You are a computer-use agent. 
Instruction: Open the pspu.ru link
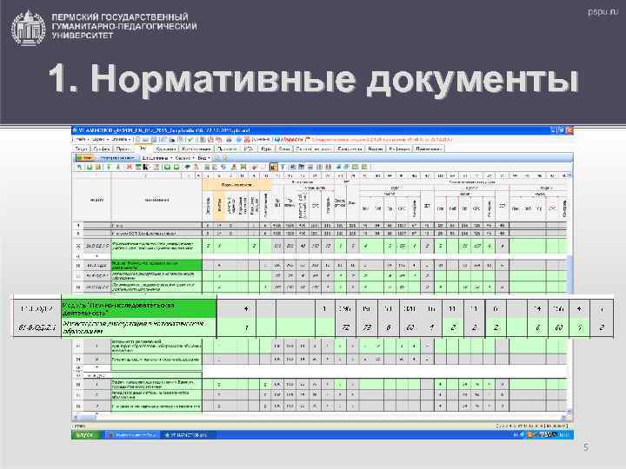(x=603, y=12)
